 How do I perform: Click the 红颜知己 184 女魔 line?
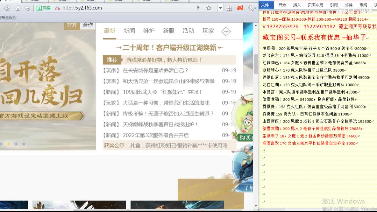pos(314,63)
